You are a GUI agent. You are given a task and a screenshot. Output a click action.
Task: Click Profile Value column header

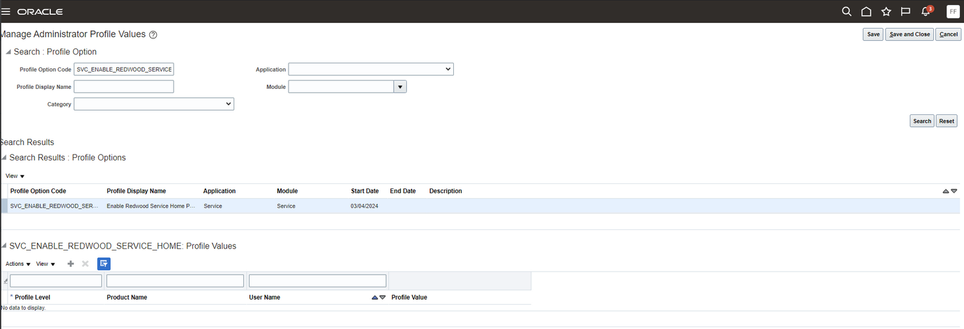coord(409,297)
